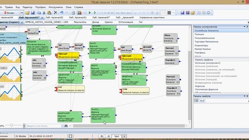The width and height of the screenshot is (249, 140).
Task: Open the Редактор menu
Action: [x=27, y=7]
